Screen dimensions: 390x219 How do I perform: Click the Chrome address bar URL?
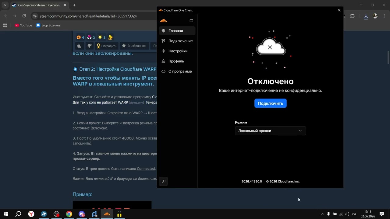(88, 16)
